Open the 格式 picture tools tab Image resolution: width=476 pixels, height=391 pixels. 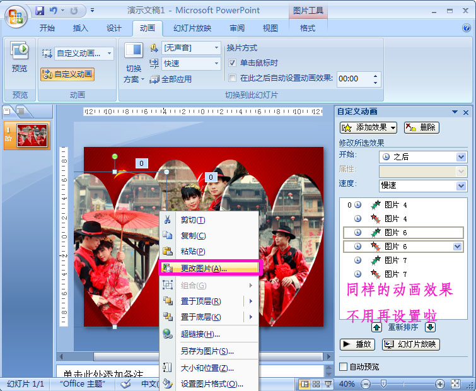tap(308, 28)
